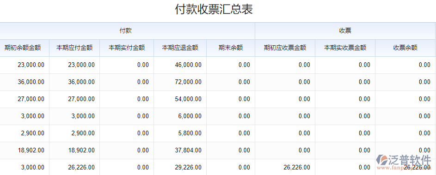Select 26,226.00 under 期初应收票金额

tap(297, 168)
